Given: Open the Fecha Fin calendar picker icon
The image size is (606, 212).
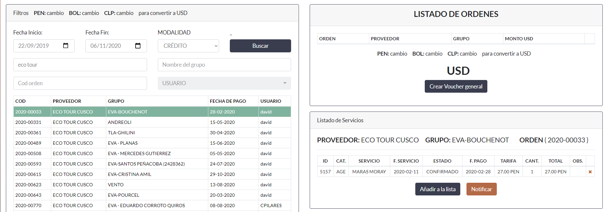Looking at the screenshot, I should pos(138,46).
